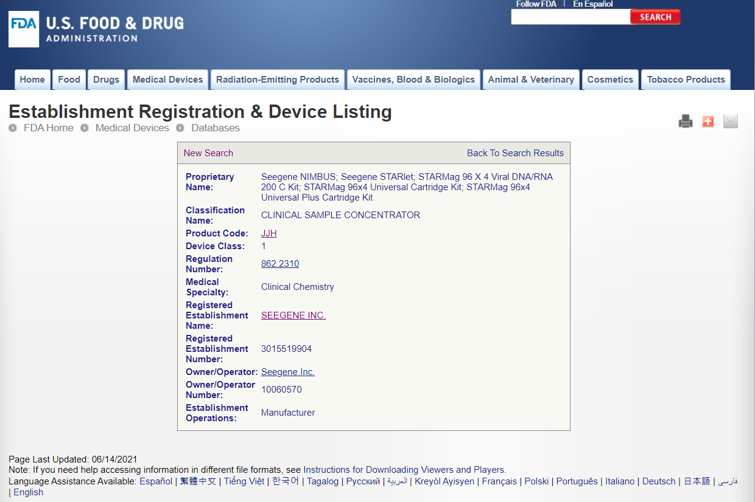Click the Page Last Updated 06/14/2021 text
The height and width of the screenshot is (502, 755).
73,459
